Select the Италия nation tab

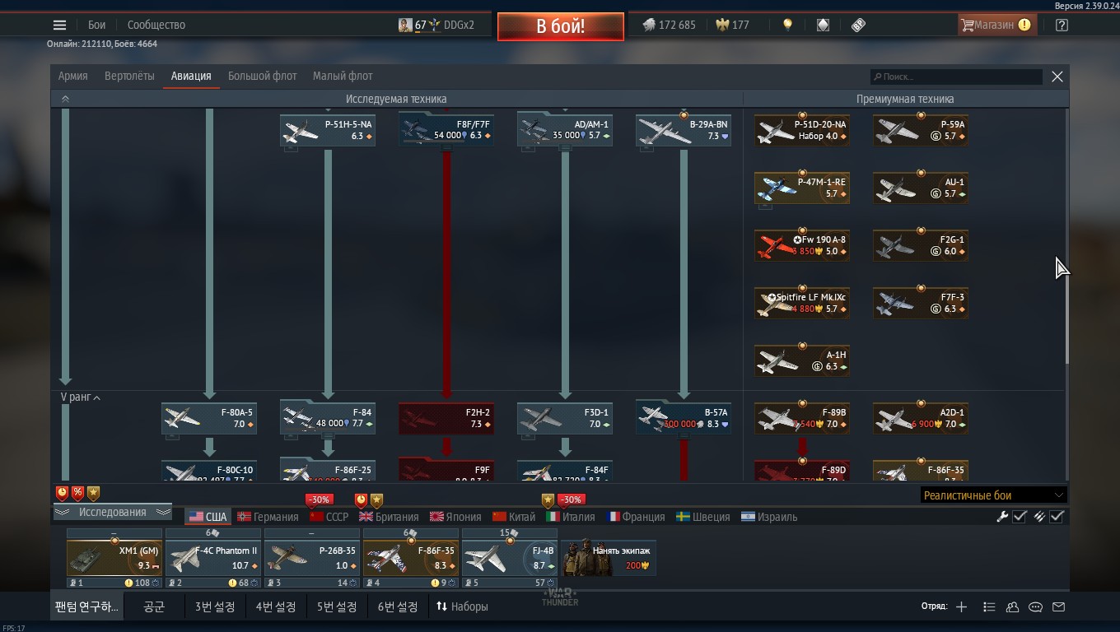[x=570, y=517]
